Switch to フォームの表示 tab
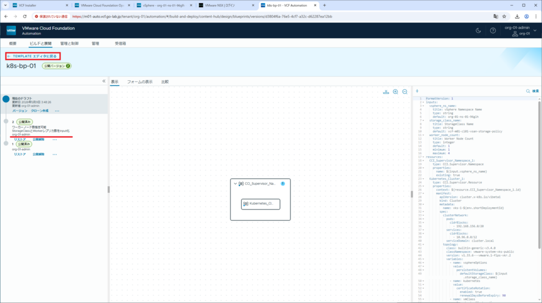Image resolution: width=542 pixels, height=303 pixels. pyautogui.click(x=140, y=82)
